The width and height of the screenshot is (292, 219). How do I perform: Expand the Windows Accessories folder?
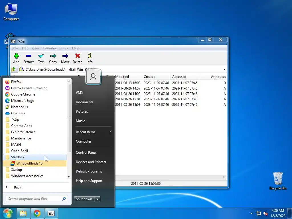[35, 176]
